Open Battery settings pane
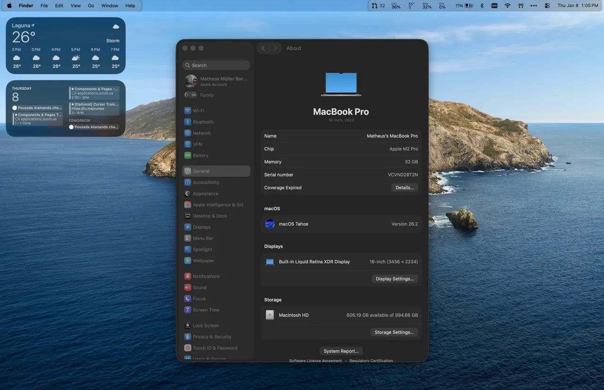The height and width of the screenshot is (390, 604). click(200, 156)
